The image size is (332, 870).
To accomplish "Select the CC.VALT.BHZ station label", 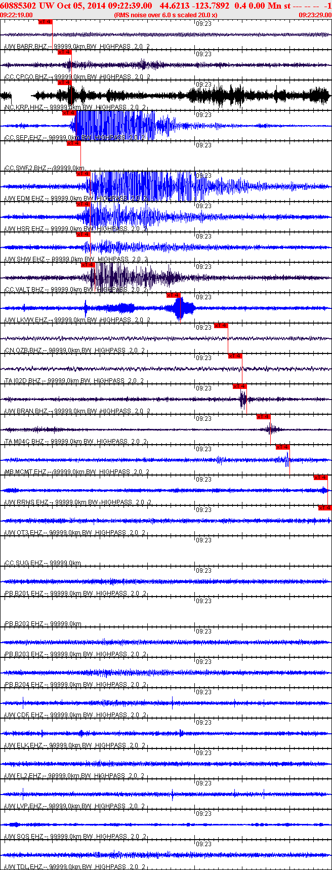I will click(x=75, y=290).
